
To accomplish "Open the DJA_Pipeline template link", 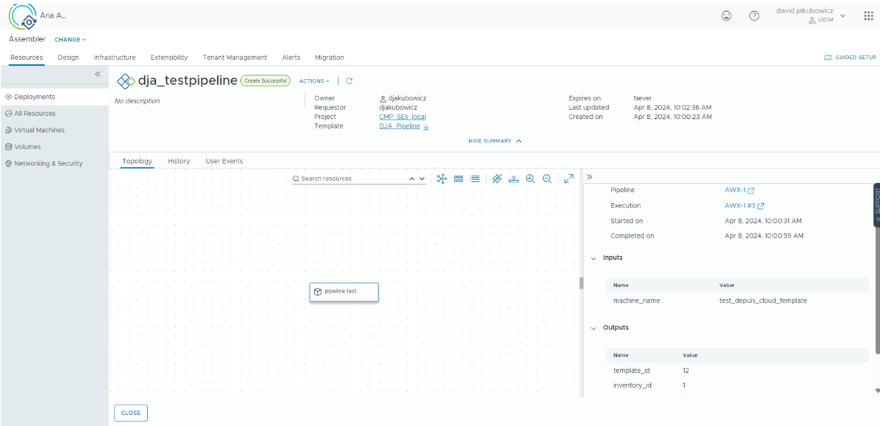I will pos(400,126).
